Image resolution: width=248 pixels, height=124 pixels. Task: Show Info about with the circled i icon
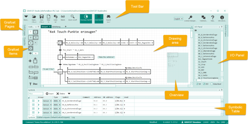coord(222,17)
